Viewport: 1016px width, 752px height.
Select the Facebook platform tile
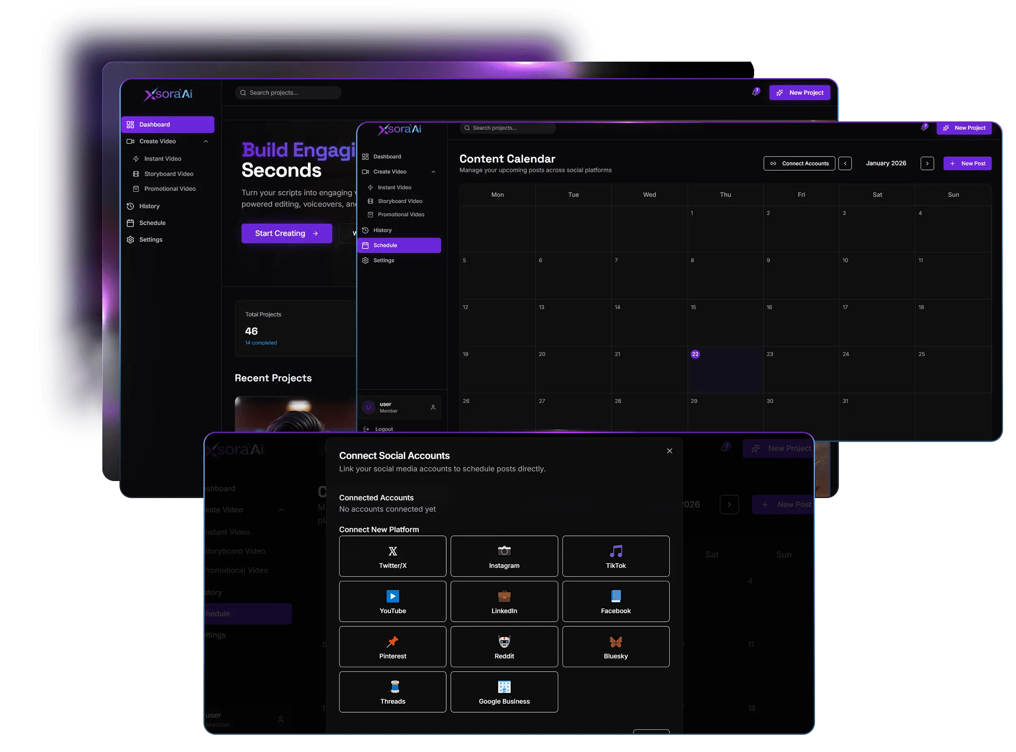click(x=616, y=601)
